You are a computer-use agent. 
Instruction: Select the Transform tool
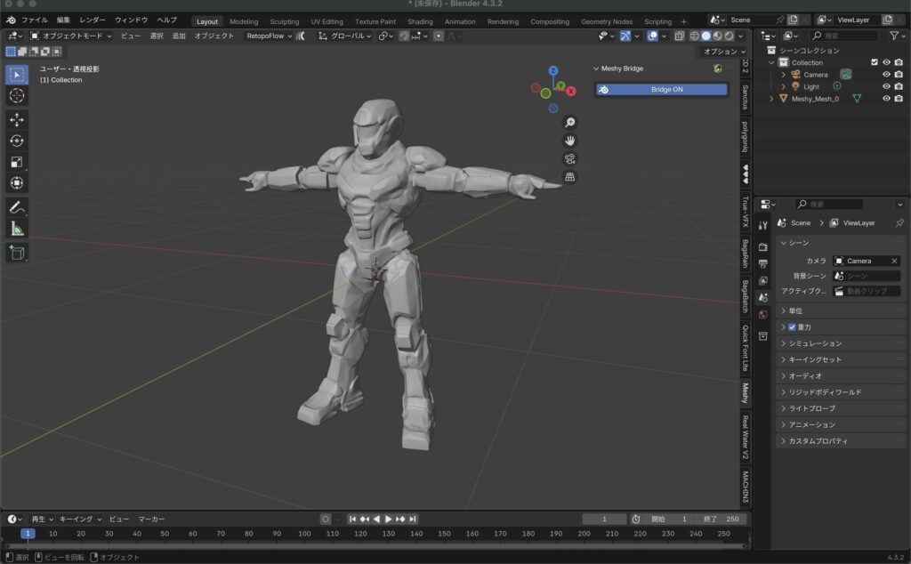[17, 183]
